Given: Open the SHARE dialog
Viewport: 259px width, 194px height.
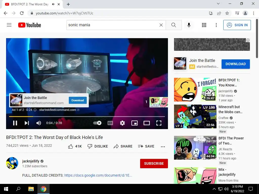Looking at the screenshot, I should (x=123, y=146).
